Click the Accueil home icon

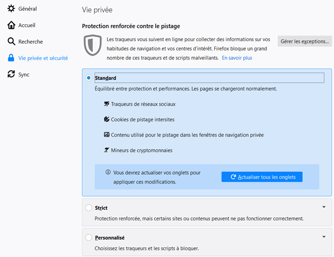click(11, 25)
